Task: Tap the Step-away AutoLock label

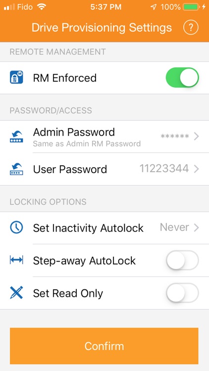Action: click(84, 261)
